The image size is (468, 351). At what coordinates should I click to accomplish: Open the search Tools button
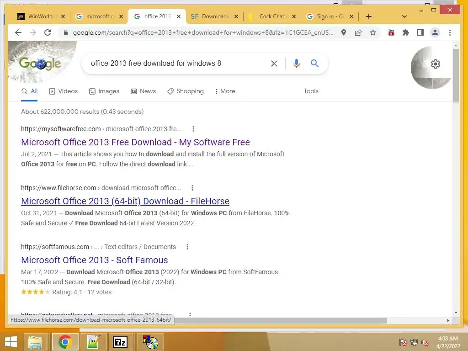click(x=311, y=91)
